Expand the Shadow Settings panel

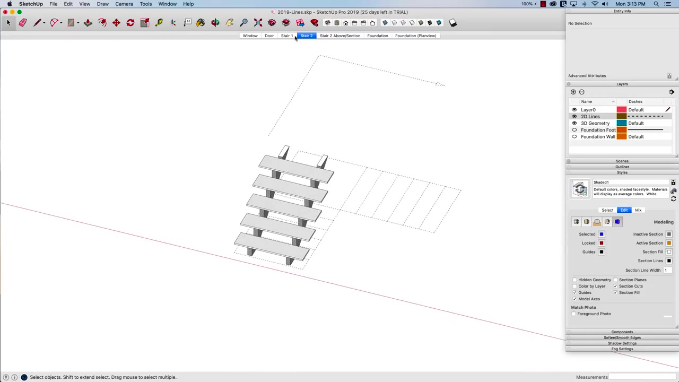(x=622, y=343)
